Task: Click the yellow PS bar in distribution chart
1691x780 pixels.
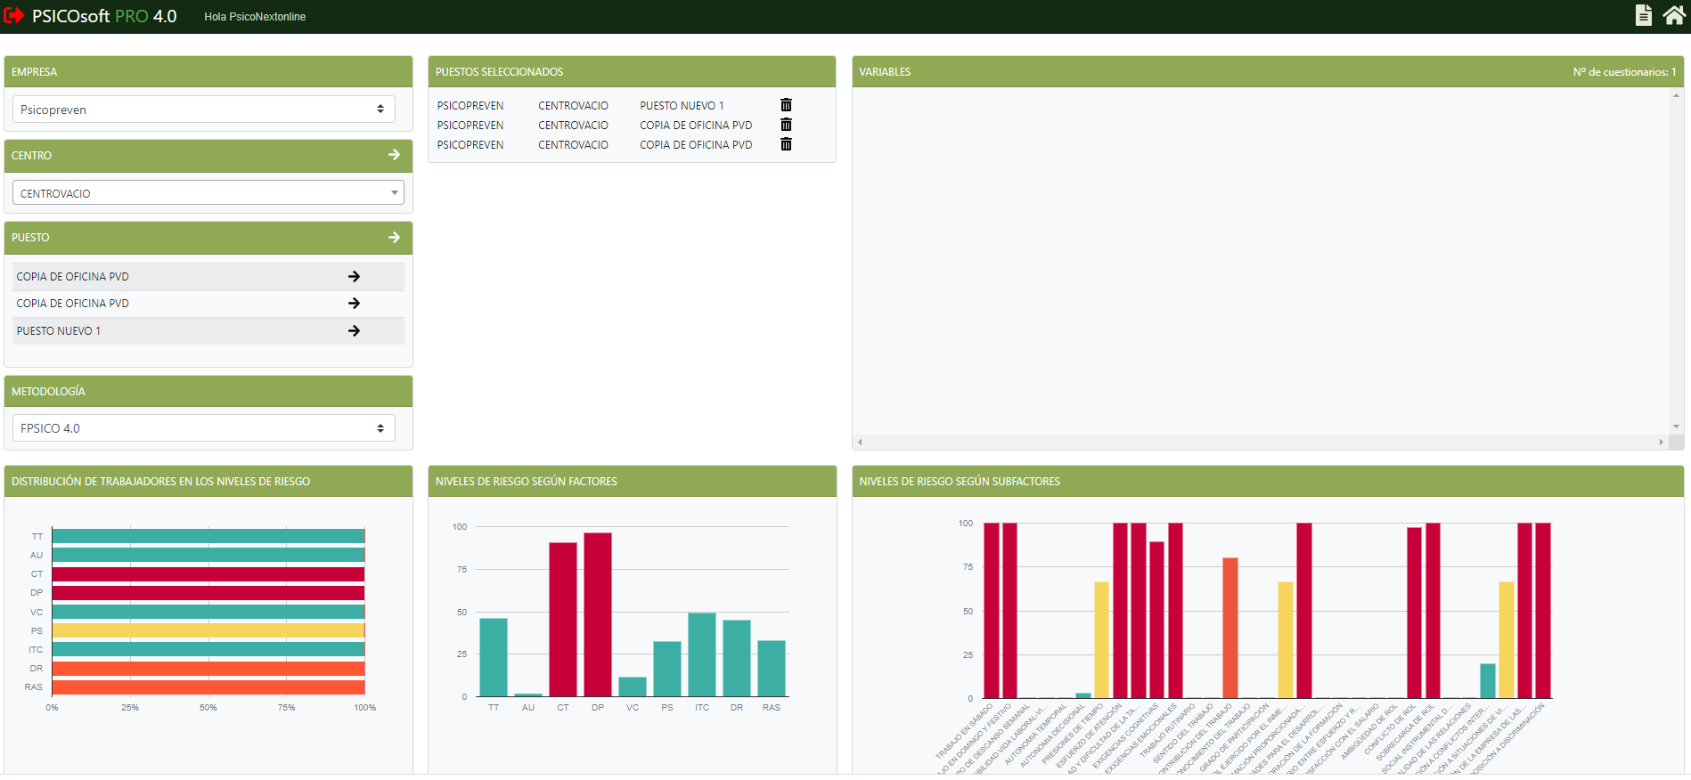Action: coord(208,630)
